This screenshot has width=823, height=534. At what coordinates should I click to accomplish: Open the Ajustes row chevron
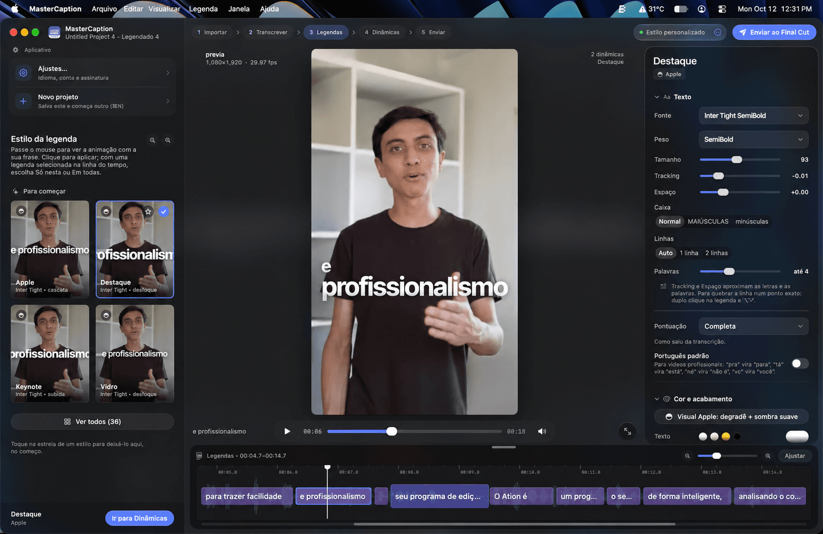click(x=168, y=73)
